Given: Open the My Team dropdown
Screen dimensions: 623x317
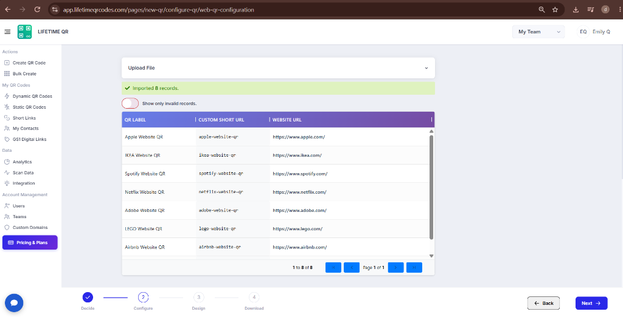Looking at the screenshot, I should click(x=538, y=32).
